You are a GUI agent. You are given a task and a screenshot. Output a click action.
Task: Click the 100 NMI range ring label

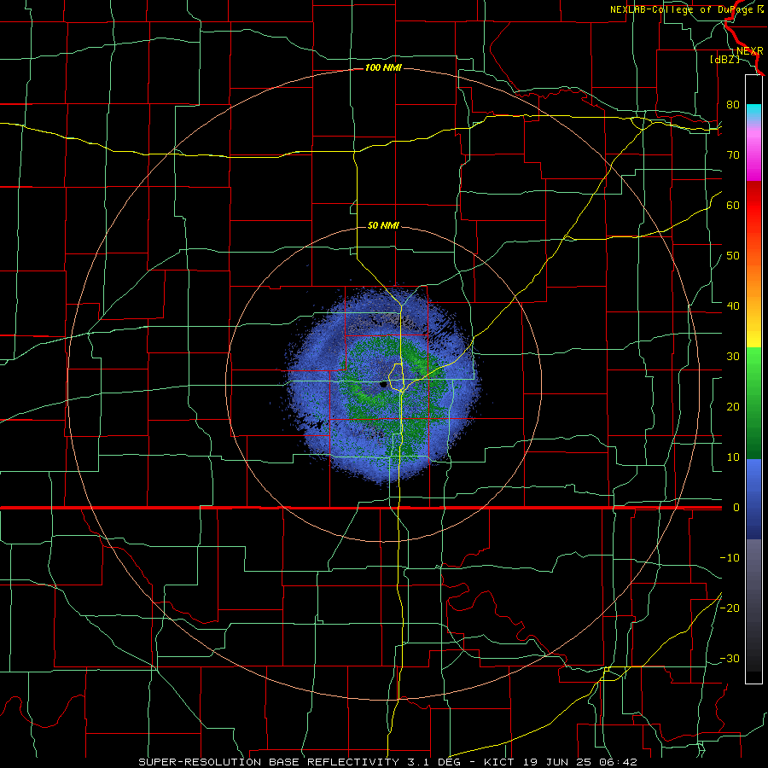383,67
